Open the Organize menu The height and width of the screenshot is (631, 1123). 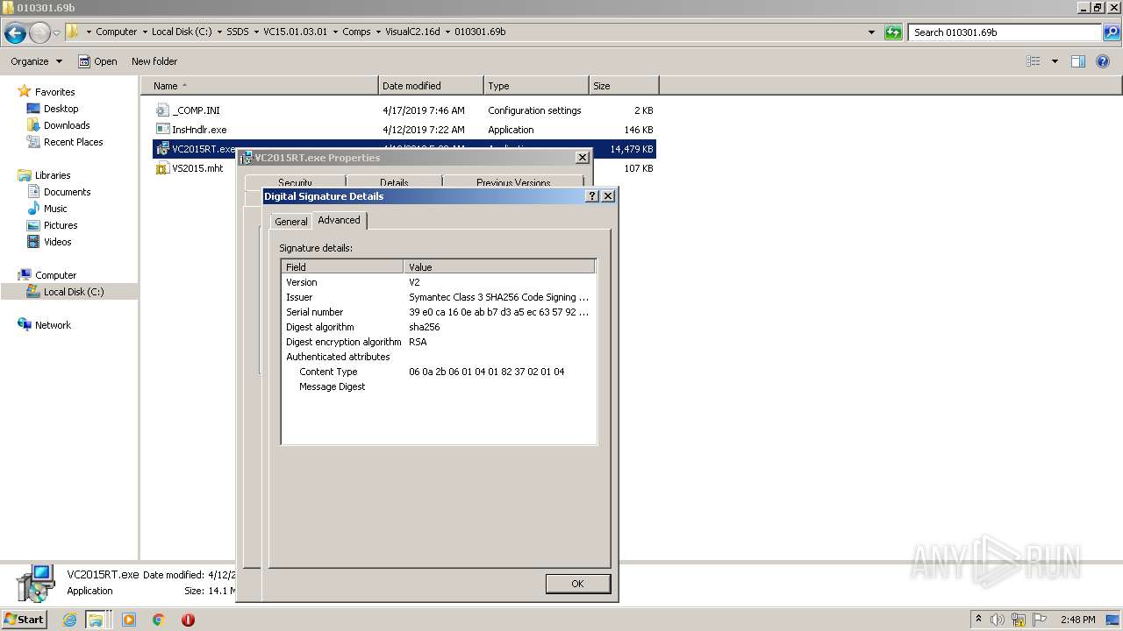(36, 61)
